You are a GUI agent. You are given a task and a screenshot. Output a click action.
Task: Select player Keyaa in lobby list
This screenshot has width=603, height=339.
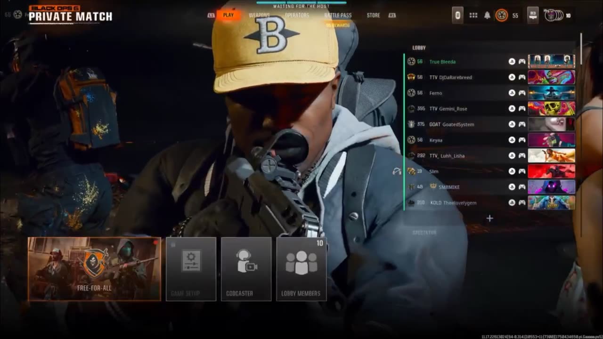tap(490, 140)
